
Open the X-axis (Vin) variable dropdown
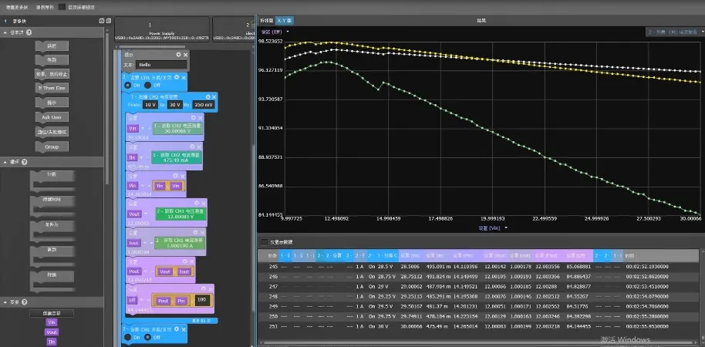pyautogui.click(x=506, y=228)
